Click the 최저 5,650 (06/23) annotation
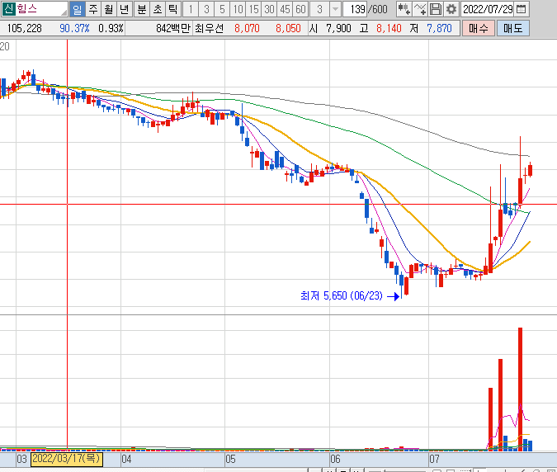This screenshot has height=472, width=557. pyautogui.click(x=342, y=295)
